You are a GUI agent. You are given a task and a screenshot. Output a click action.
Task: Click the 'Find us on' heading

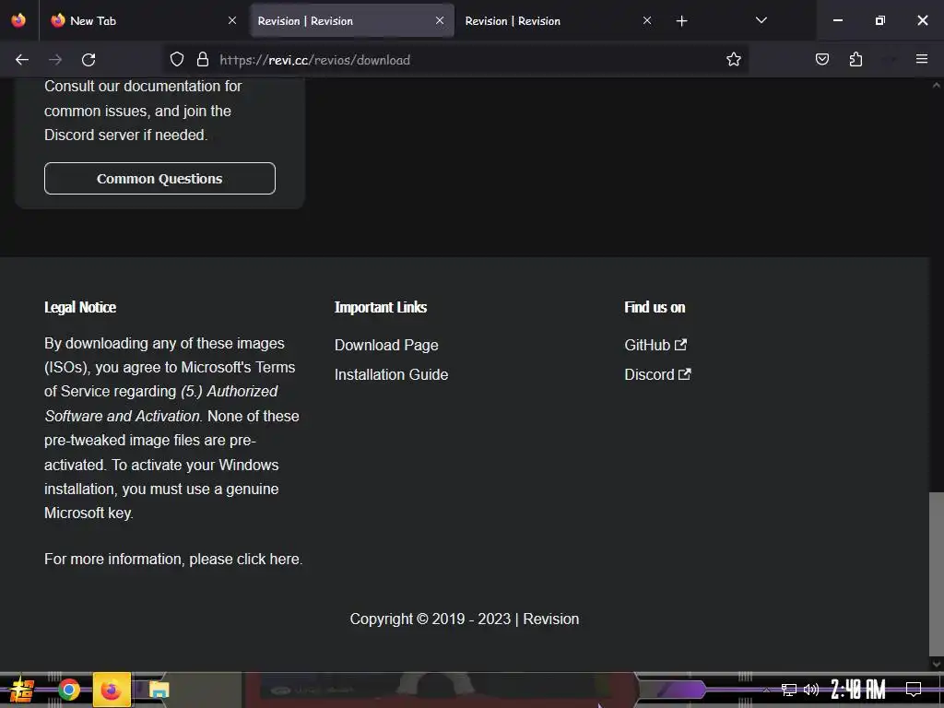pyautogui.click(x=655, y=307)
